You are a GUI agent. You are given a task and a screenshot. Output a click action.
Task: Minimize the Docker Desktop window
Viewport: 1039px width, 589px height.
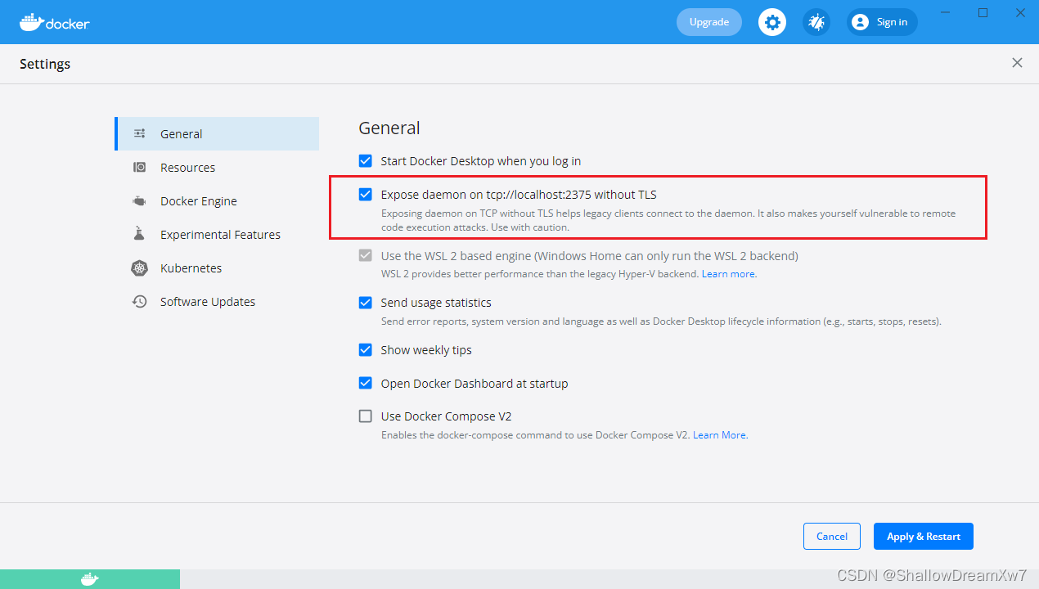click(946, 12)
